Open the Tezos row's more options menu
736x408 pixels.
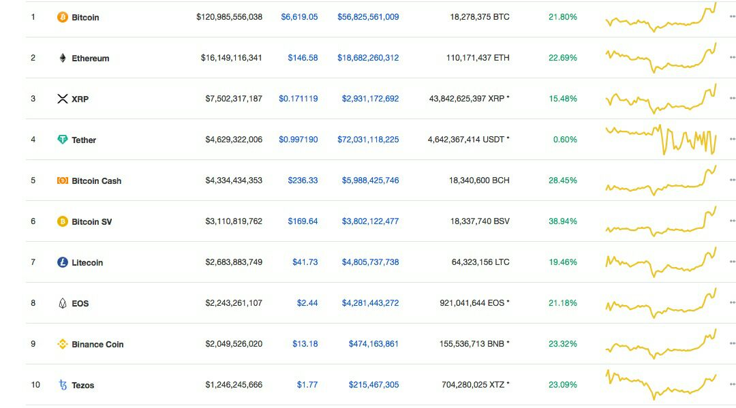[732, 385]
